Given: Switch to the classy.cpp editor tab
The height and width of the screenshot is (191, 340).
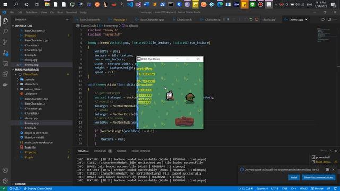Looking at the screenshot, I should pyautogui.click(x=269, y=20).
